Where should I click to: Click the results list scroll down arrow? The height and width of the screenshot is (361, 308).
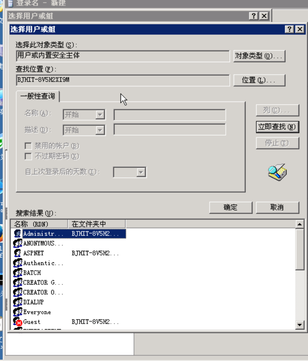[x=300, y=325]
